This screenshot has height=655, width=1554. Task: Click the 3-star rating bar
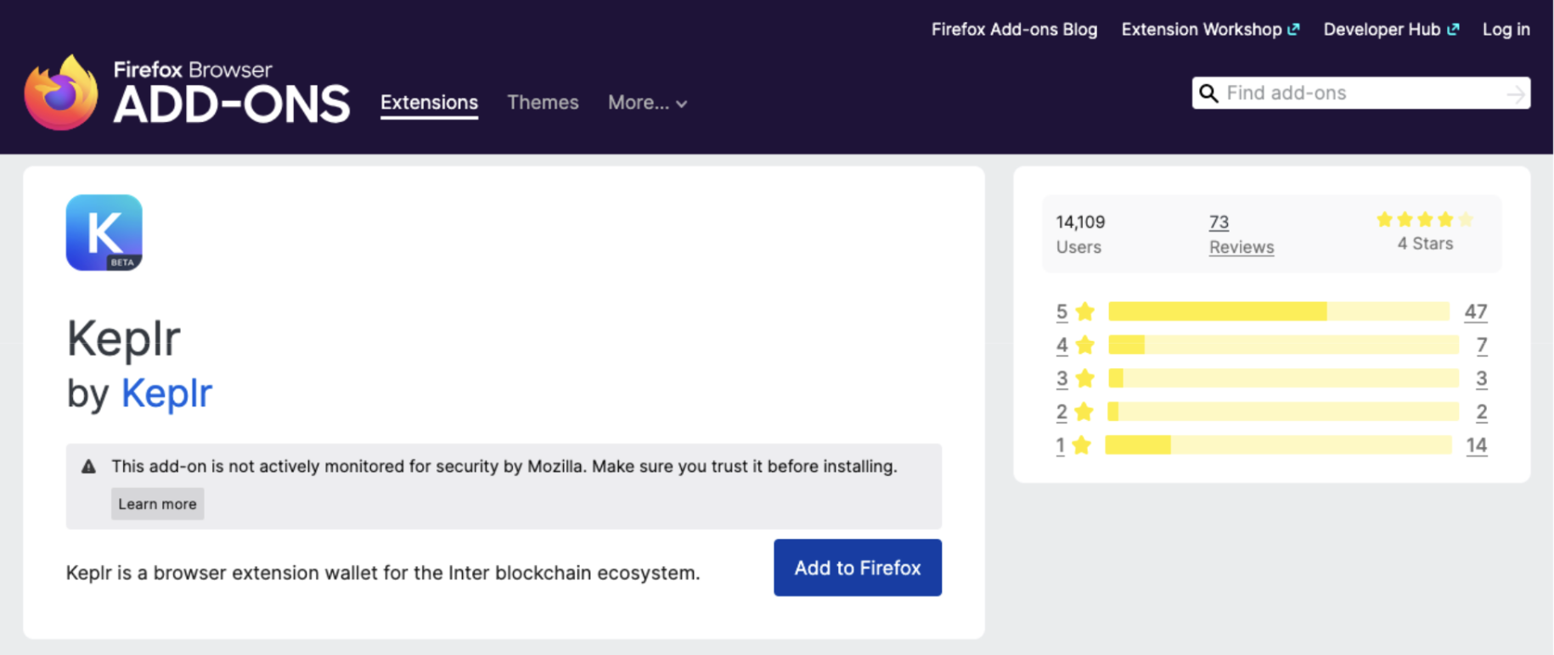(1283, 378)
